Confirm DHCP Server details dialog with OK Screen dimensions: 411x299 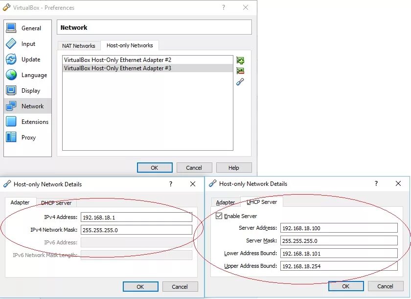(346, 286)
